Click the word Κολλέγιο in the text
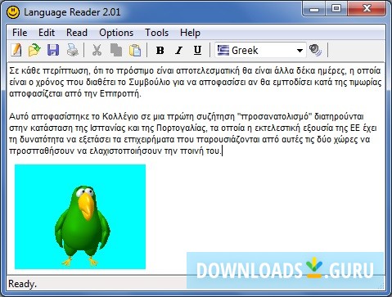392x297 pixels. (x=120, y=116)
